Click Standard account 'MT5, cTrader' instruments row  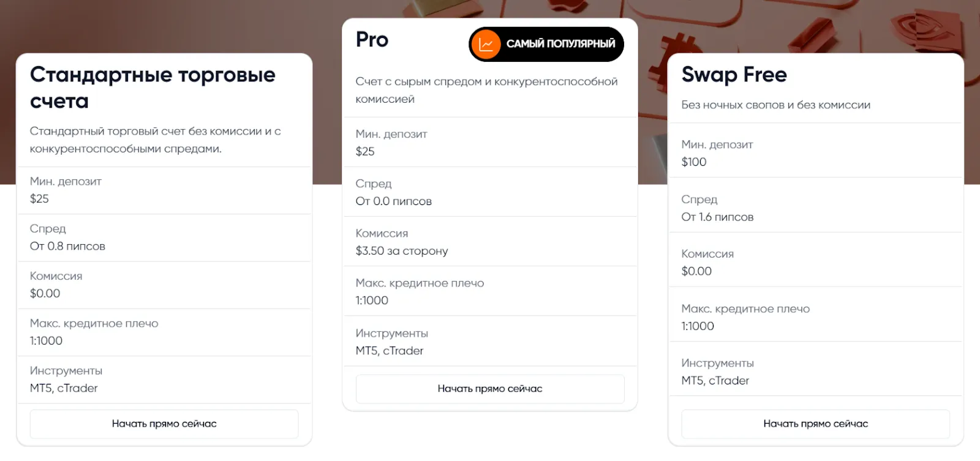164,380
